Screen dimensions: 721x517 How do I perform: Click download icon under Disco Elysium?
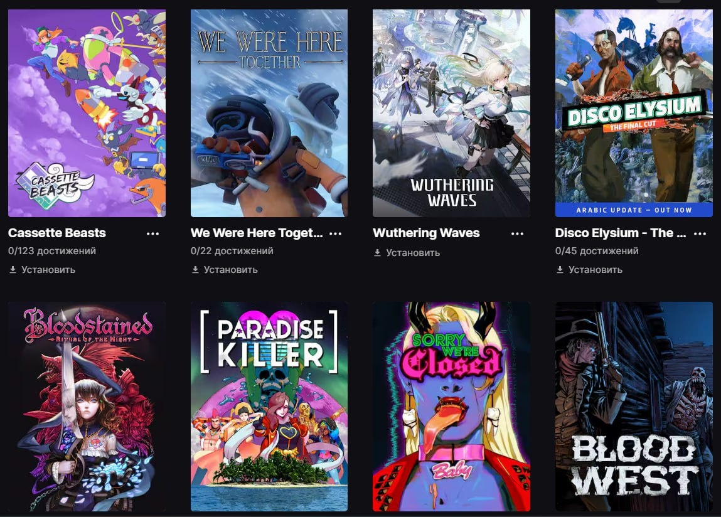click(x=560, y=270)
